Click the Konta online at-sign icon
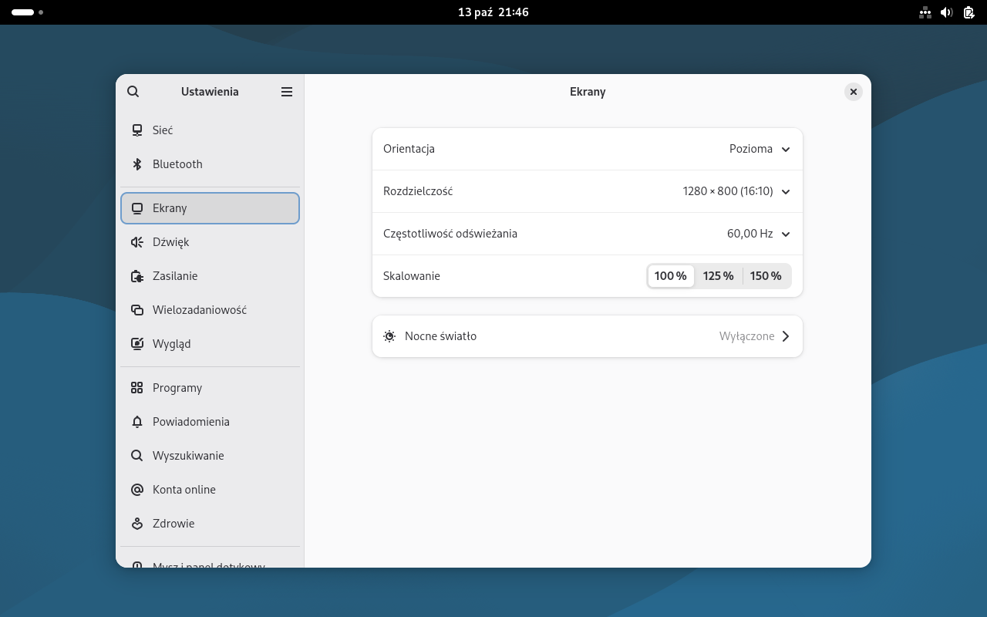 click(x=137, y=490)
